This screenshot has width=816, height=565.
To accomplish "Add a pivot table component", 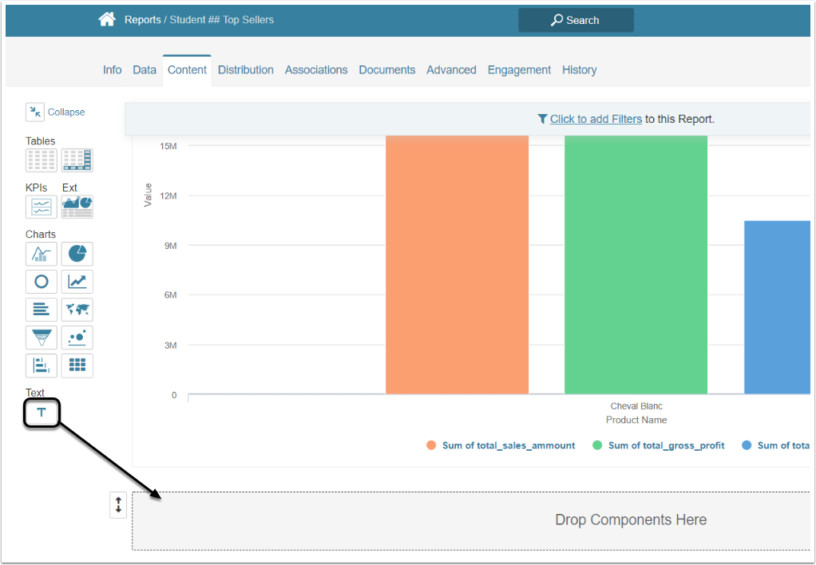I will [x=77, y=160].
